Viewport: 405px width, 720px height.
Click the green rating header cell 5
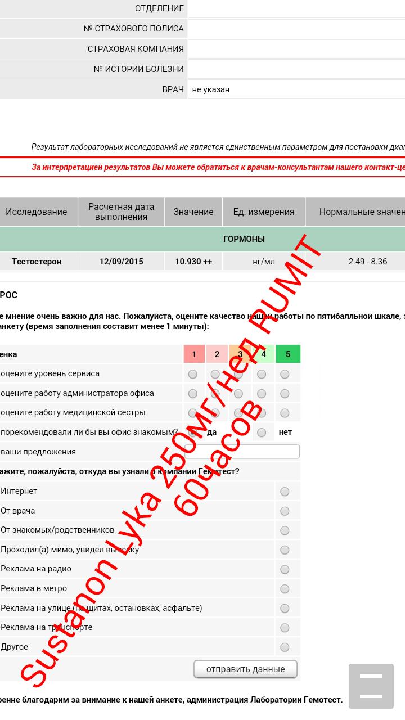[x=288, y=354]
